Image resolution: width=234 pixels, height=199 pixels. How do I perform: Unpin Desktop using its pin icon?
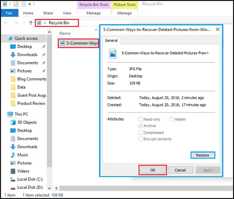click(x=44, y=47)
